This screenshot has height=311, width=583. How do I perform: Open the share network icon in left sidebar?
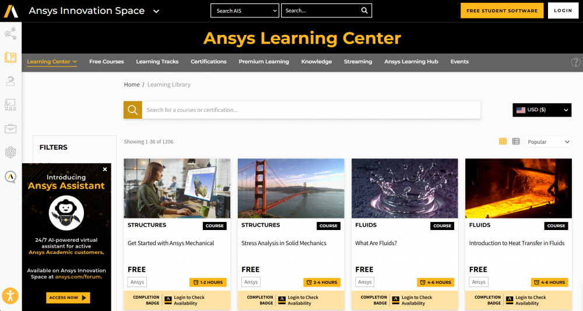pos(10,34)
